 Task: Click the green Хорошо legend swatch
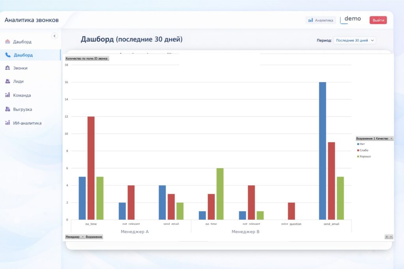pos(358,156)
